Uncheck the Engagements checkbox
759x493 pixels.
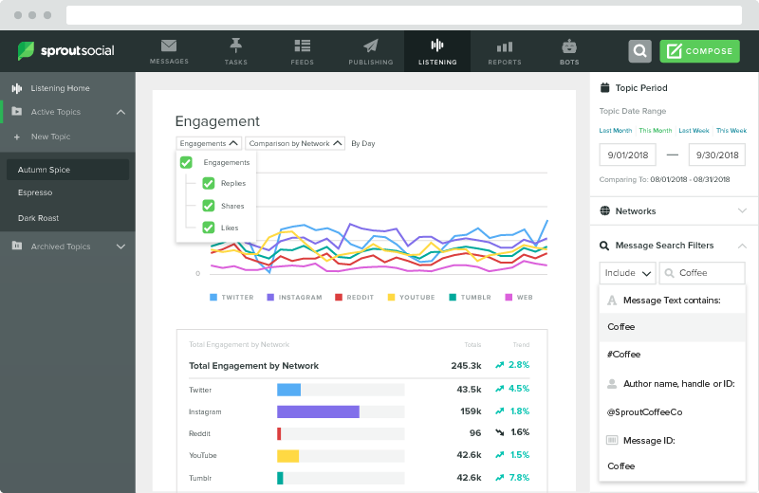pyautogui.click(x=186, y=162)
